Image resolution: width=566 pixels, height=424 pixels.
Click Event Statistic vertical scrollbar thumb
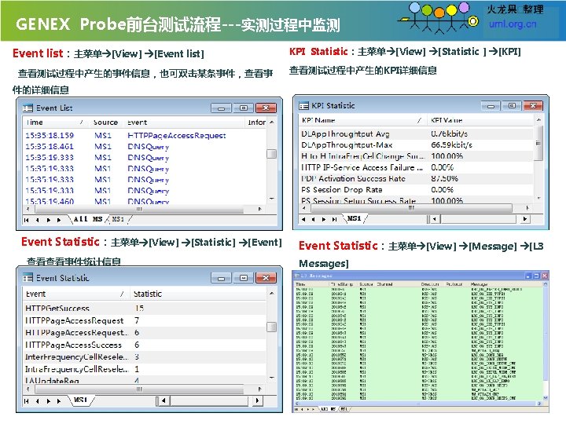(271, 327)
